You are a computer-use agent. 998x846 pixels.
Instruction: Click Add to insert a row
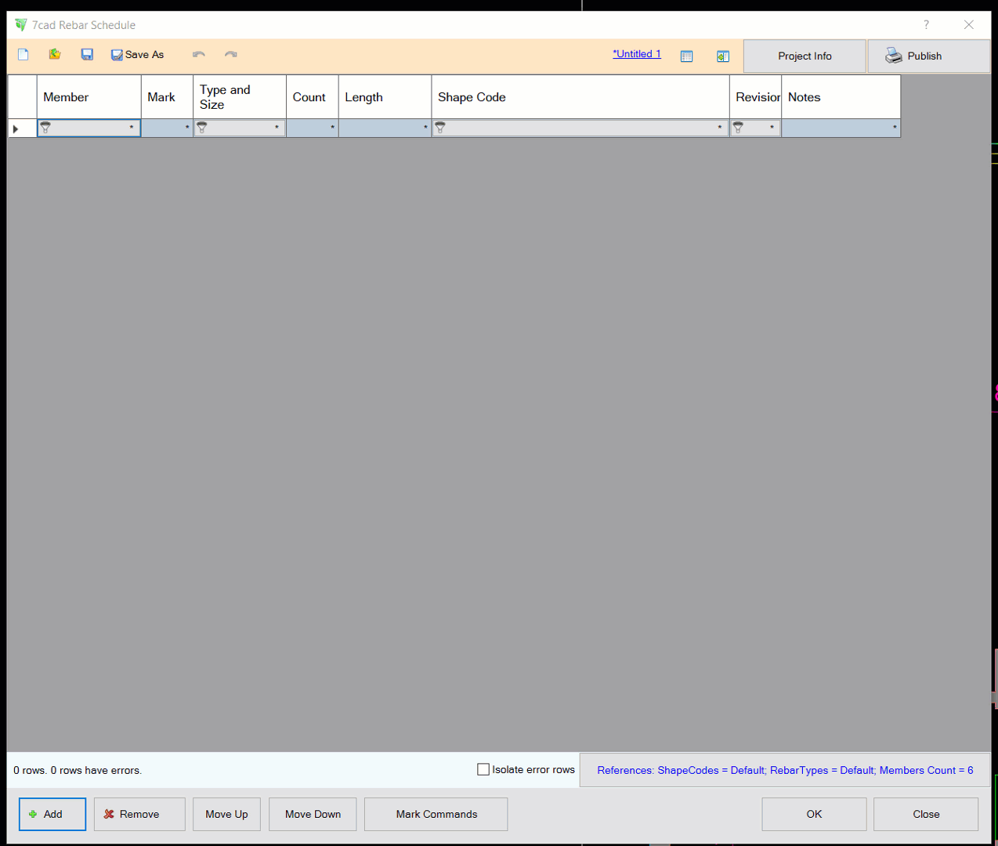point(52,815)
